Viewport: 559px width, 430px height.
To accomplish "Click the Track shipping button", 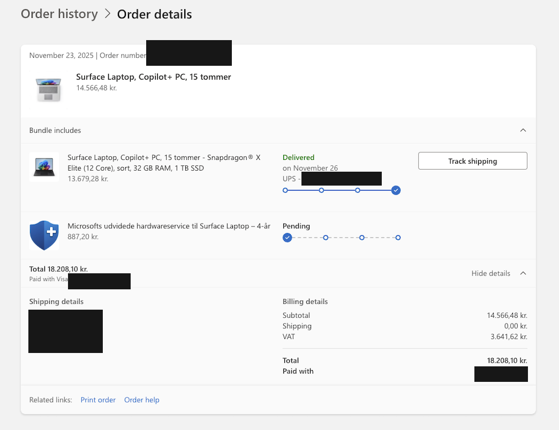I will coord(472,161).
